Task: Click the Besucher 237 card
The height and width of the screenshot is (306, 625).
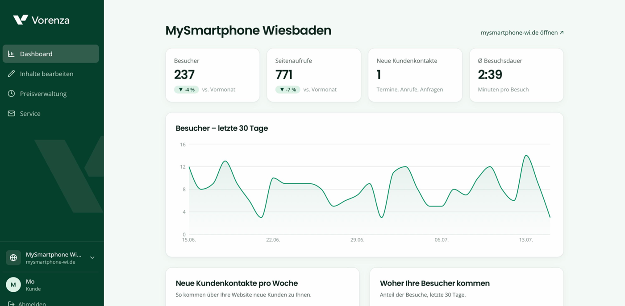Action: point(212,75)
